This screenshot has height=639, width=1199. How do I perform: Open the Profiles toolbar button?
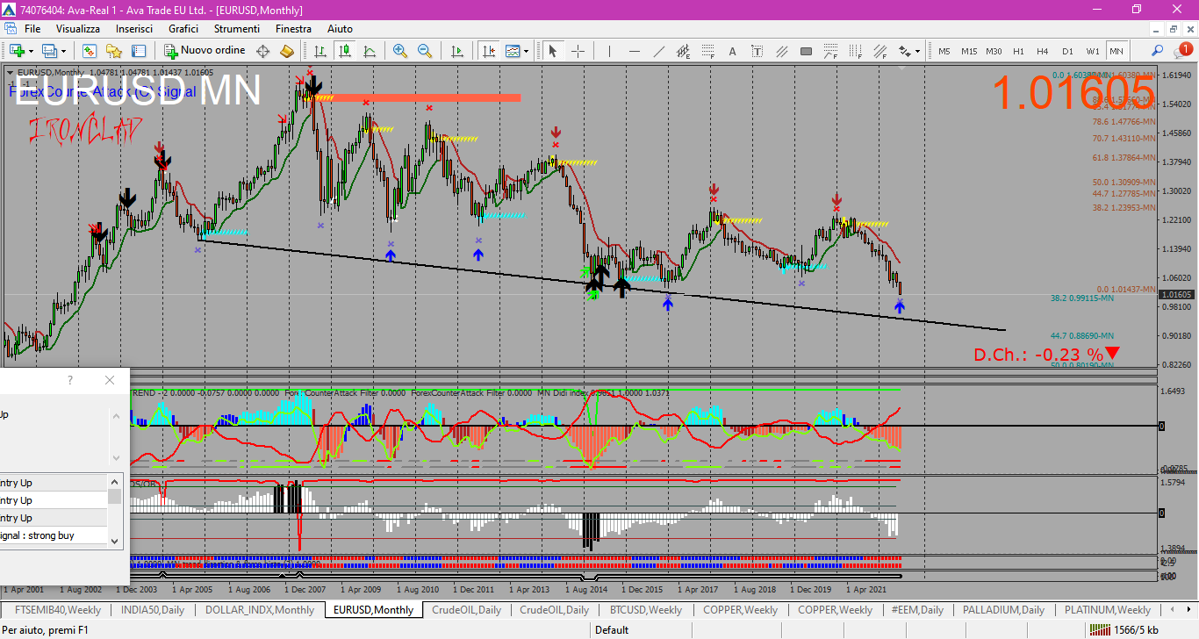(49, 51)
